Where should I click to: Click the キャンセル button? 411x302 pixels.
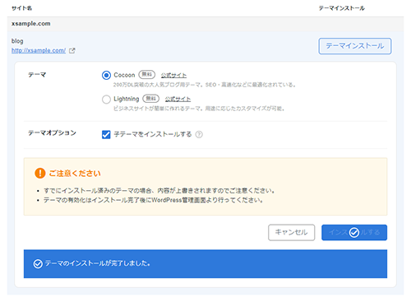[291, 232]
